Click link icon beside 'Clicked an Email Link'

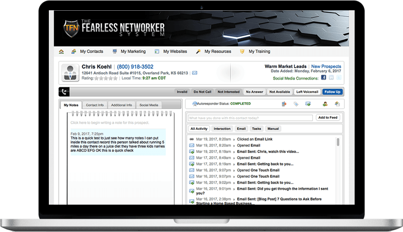192,139
